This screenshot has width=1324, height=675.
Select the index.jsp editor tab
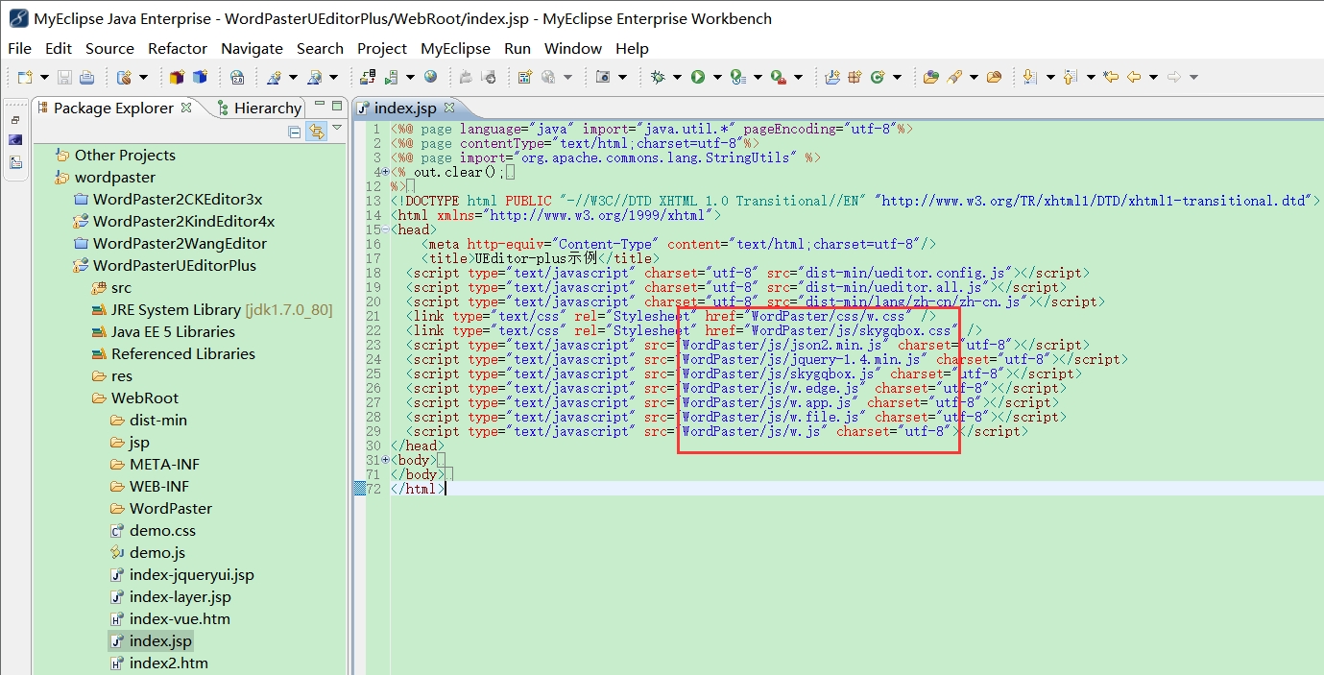coord(403,108)
